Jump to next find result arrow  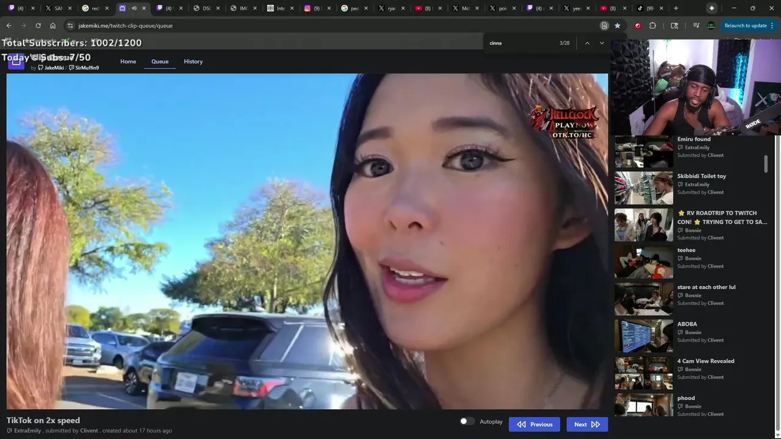(x=602, y=43)
